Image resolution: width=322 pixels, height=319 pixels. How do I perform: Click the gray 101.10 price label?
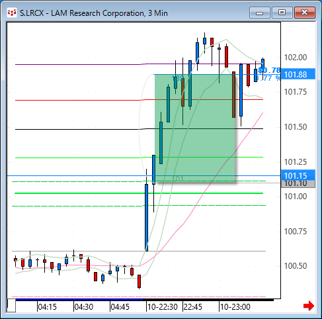pyautogui.click(x=298, y=184)
